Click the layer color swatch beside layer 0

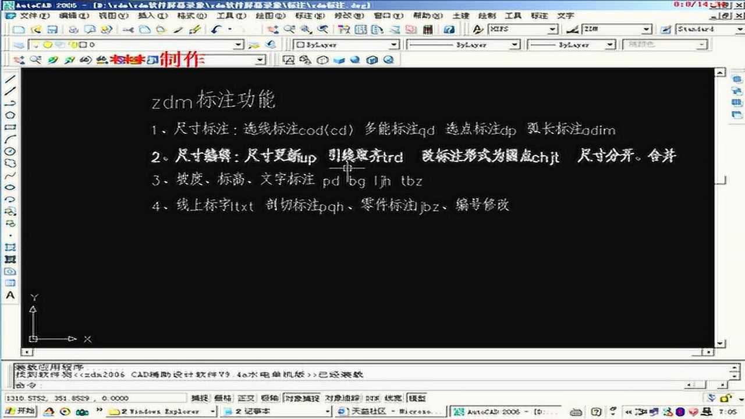(x=82, y=45)
